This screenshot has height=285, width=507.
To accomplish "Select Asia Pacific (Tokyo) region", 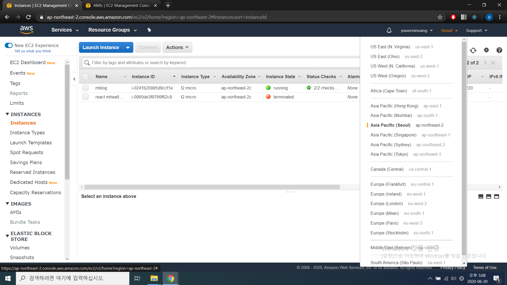I will tap(389, 154).
